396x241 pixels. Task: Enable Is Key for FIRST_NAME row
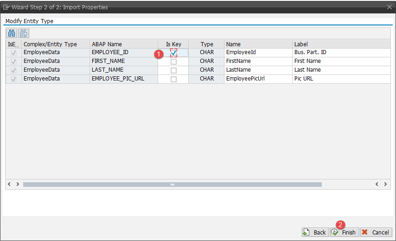click(x=173, y=62)
